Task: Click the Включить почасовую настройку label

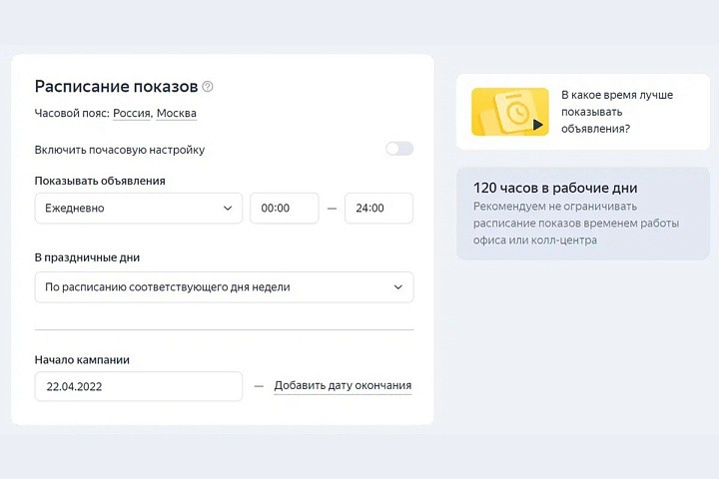Action: coord(120,150)
